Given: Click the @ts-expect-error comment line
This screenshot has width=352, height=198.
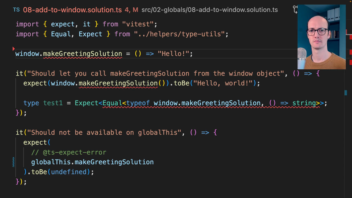Looking at the screenshot, I should (x=69, y=152).
